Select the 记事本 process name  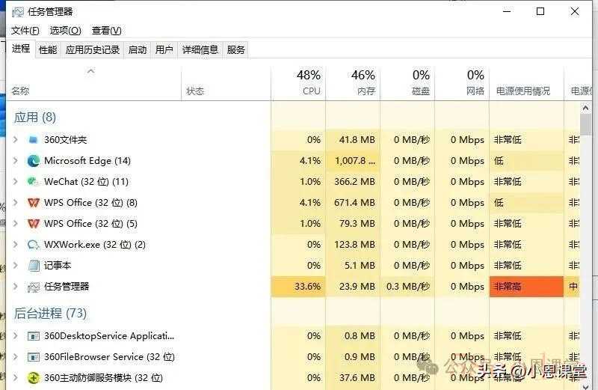point(58,266)
